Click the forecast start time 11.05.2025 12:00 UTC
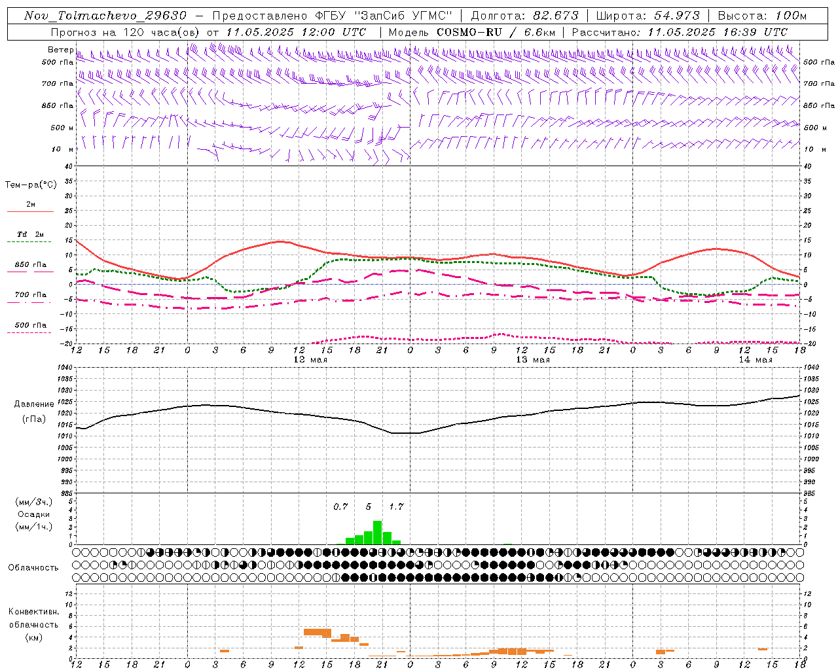This screenshot has height=670, width=838. [296, 32]
